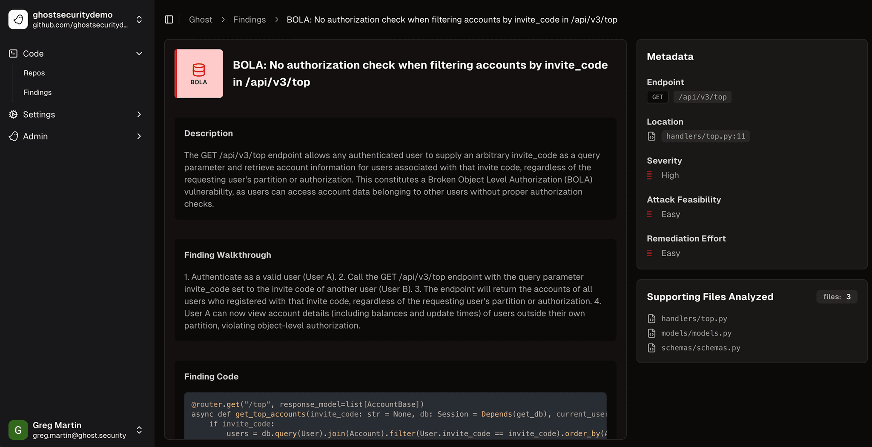Open the models/models.py supporting file

pos(696,333)
